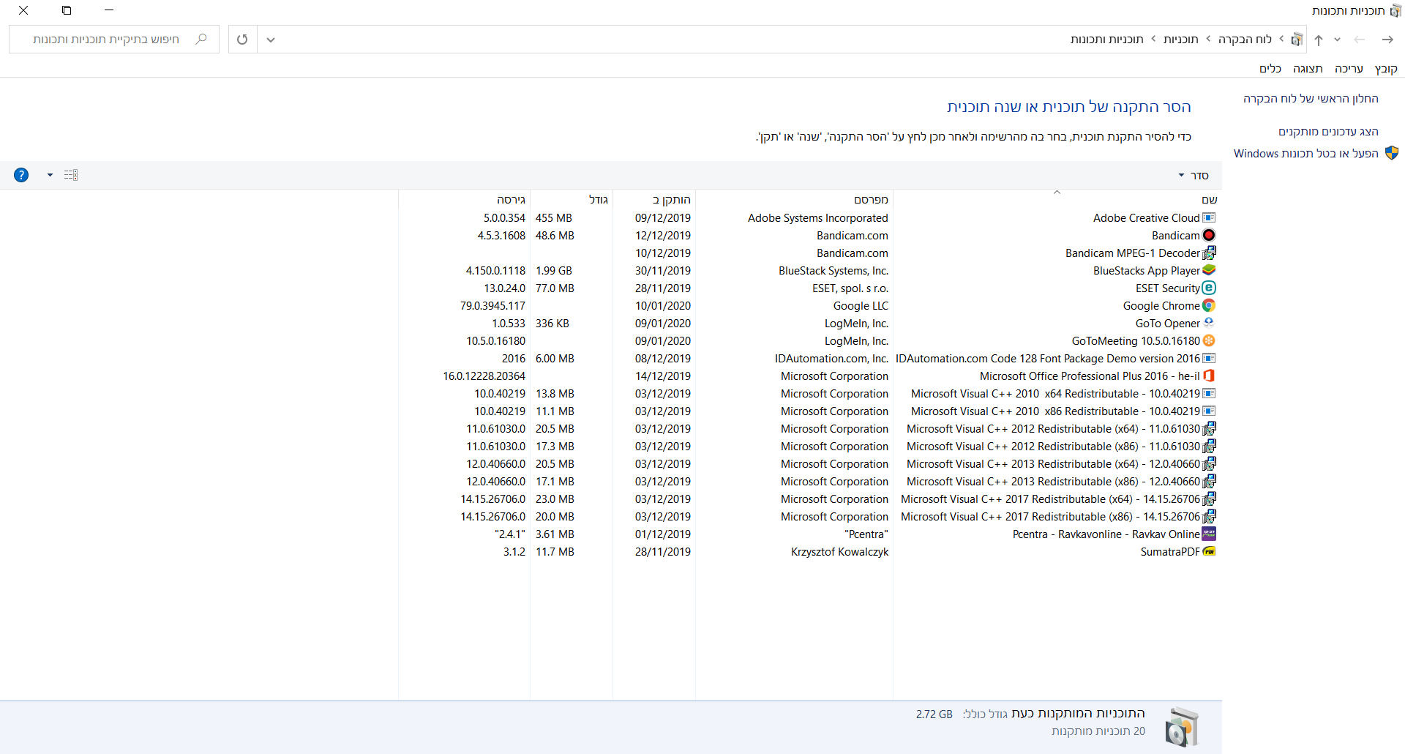This screenshot has width=1405, height=754.
Task: Expand the chevron before לוח הבקרה breadcrumb
Action: tap(1281, 39)
